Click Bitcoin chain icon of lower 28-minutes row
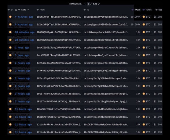This screenshot has width=170, height=140. pos(10,40)
